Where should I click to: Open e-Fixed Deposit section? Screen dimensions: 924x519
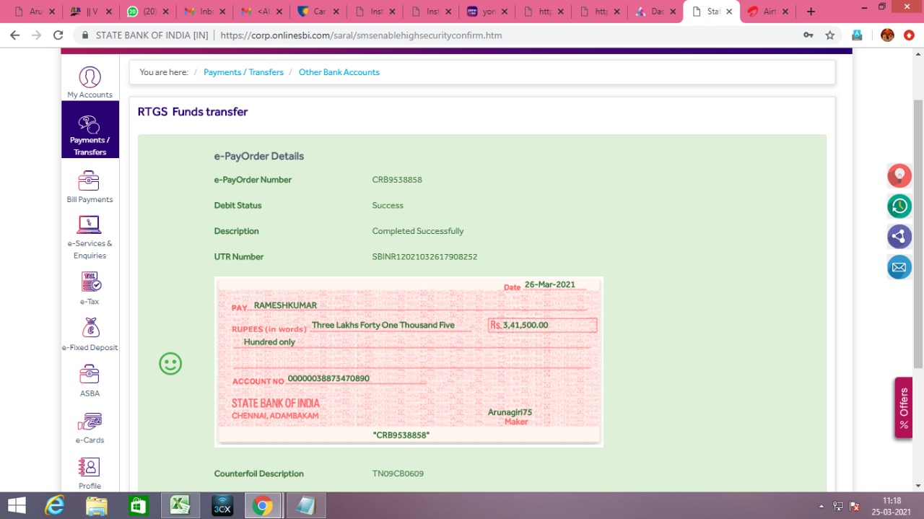coord(90,334)
